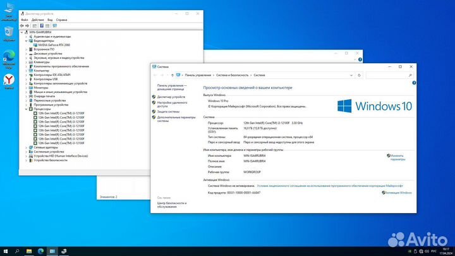455x256 pixels.
Task: Click the scan for hardware changes monitor icon
Action: coord(54,26)
